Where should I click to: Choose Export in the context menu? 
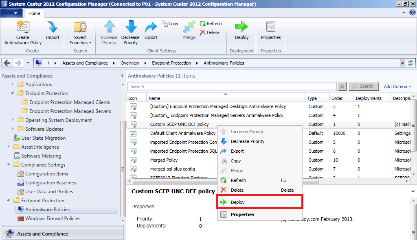pos(260,151)
